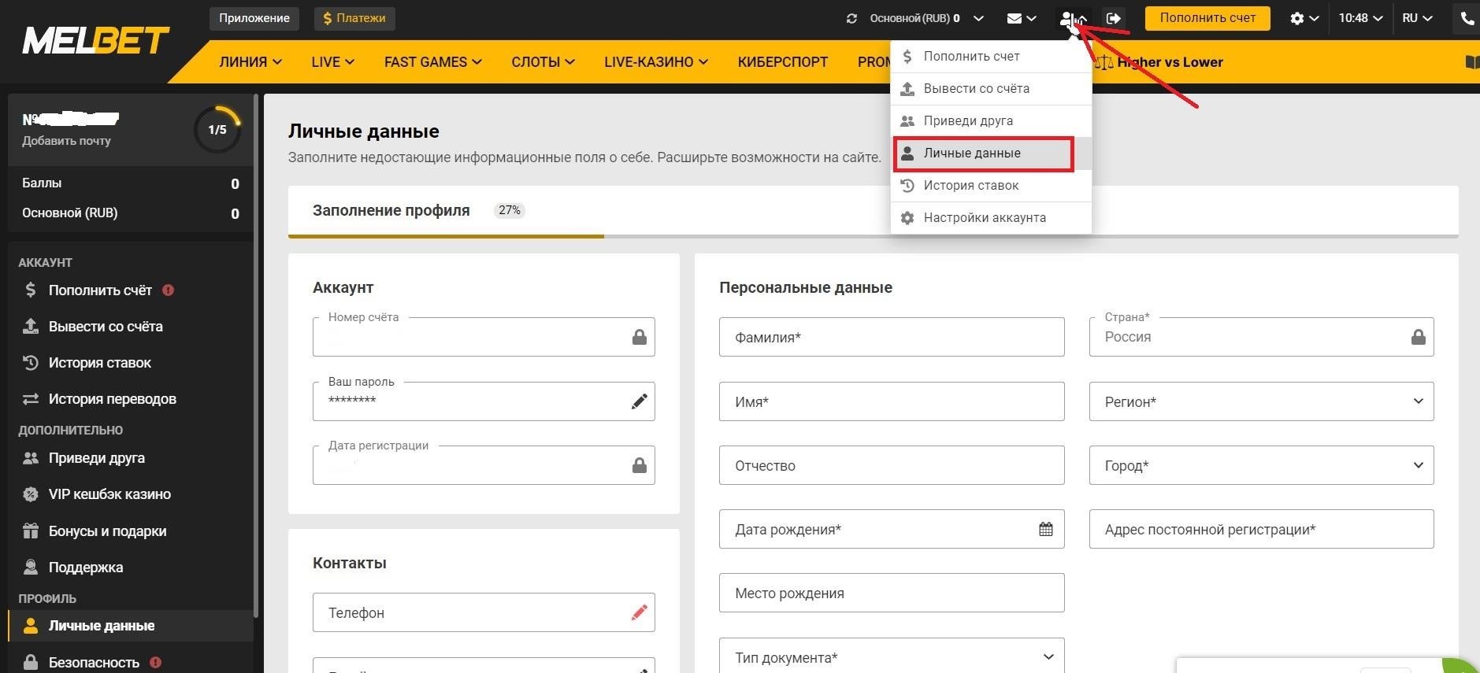Image resolution: width=1480 pixels, height=673 pixels.
Task: Select Пополнить счет in user dropdown menu
Action: (991, 56)
